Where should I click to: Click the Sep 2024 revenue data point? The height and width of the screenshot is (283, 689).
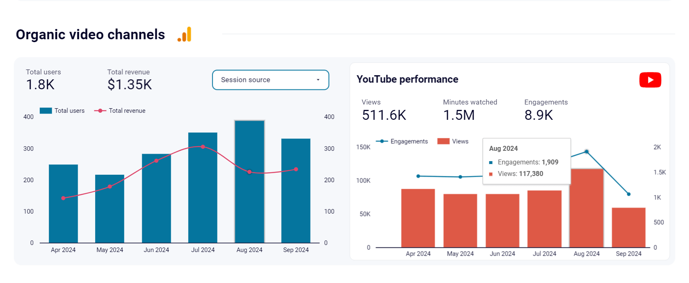(296, 169)
